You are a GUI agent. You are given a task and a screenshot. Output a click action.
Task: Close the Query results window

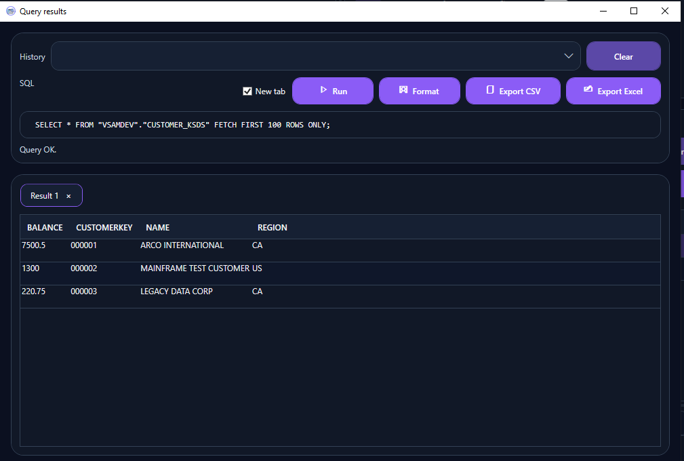[665, 11]
